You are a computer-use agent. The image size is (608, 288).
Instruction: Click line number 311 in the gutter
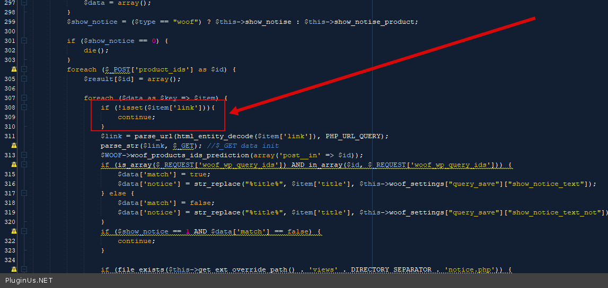(x=9, y=136)
